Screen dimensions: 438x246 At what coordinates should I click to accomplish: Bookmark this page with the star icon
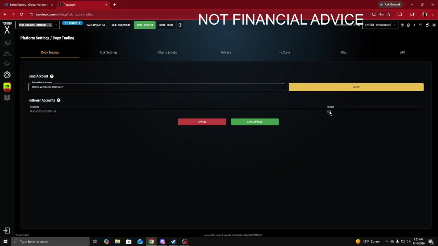click(x=389, y=14)
